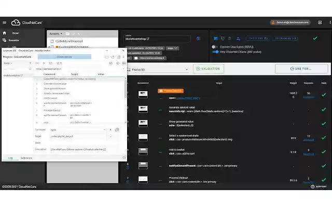Open the step 1 'open' target link
The width and height of the screenshot is (332, 207).
point(188,98)
